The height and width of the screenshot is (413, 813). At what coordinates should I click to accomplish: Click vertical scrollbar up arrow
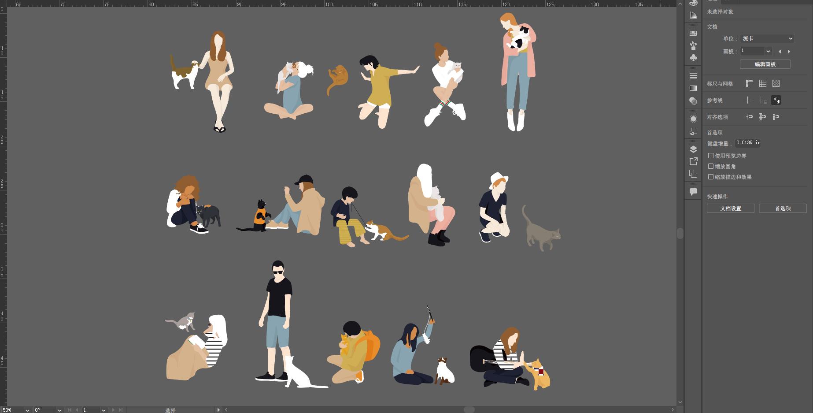[x=680, y=4]
